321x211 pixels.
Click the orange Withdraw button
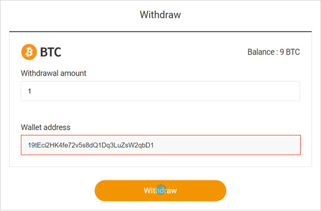pyautogui.click(x=160, y=191)
